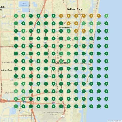Image resolution: width=122 pixels, height=122 pixels.
Task: Click the 1 marker beside the 811 route shield
Action: pos(61,31)
